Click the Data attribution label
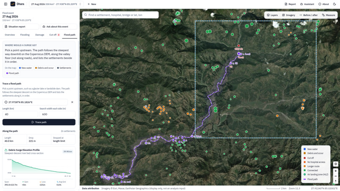The image size is (340, 191). coord(90,188)
